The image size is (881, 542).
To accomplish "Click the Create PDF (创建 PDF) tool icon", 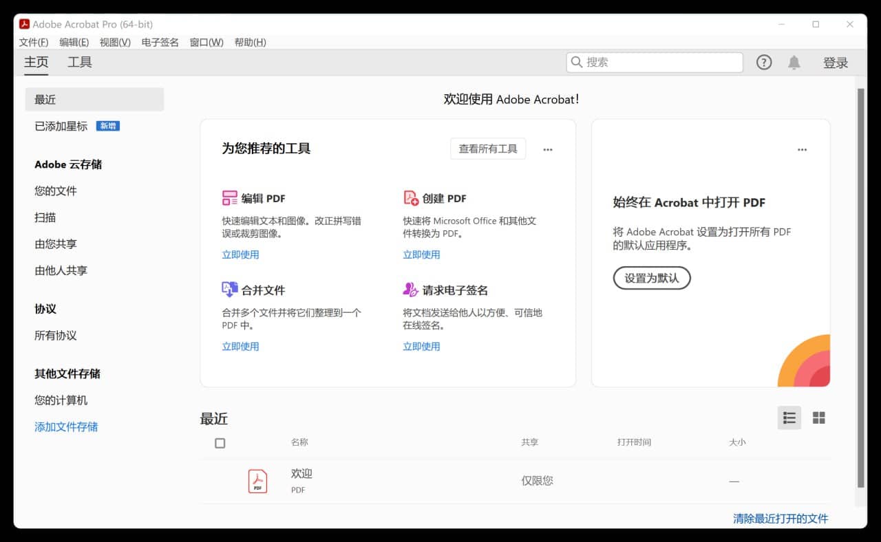I will click(411, 198).
